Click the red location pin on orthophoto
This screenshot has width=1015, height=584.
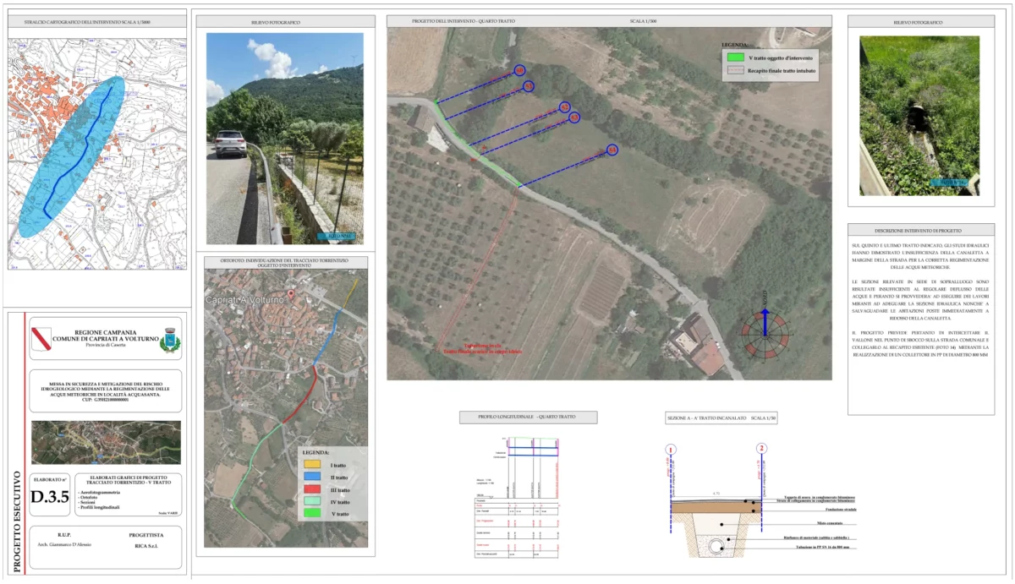pos(291,294)
